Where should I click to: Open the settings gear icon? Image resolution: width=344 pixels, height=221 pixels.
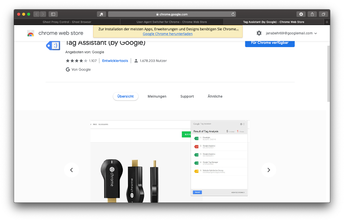259,33
